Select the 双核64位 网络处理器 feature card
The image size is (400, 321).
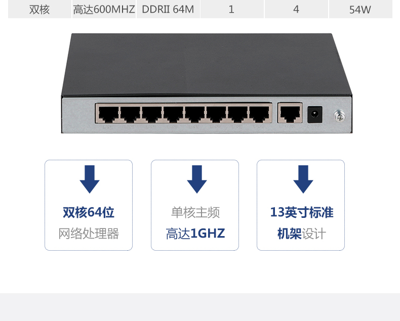click(89, 205)
